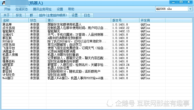Click description 记录QQ消息和群消息

coord(61,51)
